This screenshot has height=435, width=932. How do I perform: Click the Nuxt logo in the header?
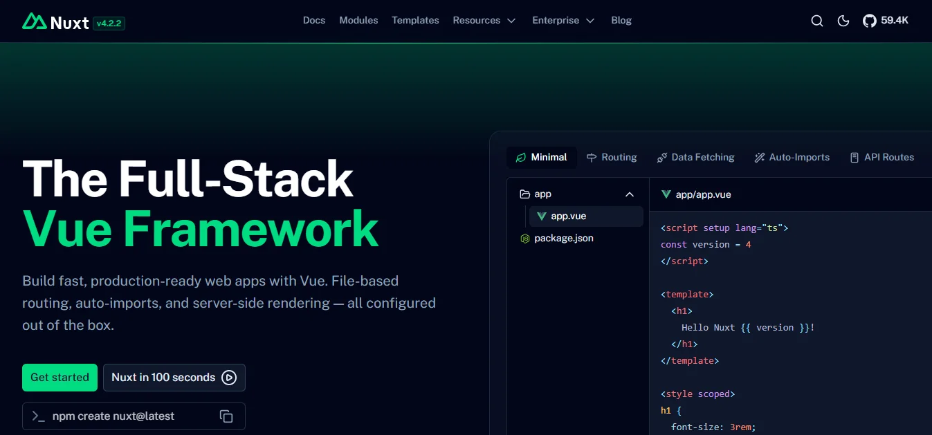click(55, 21)
